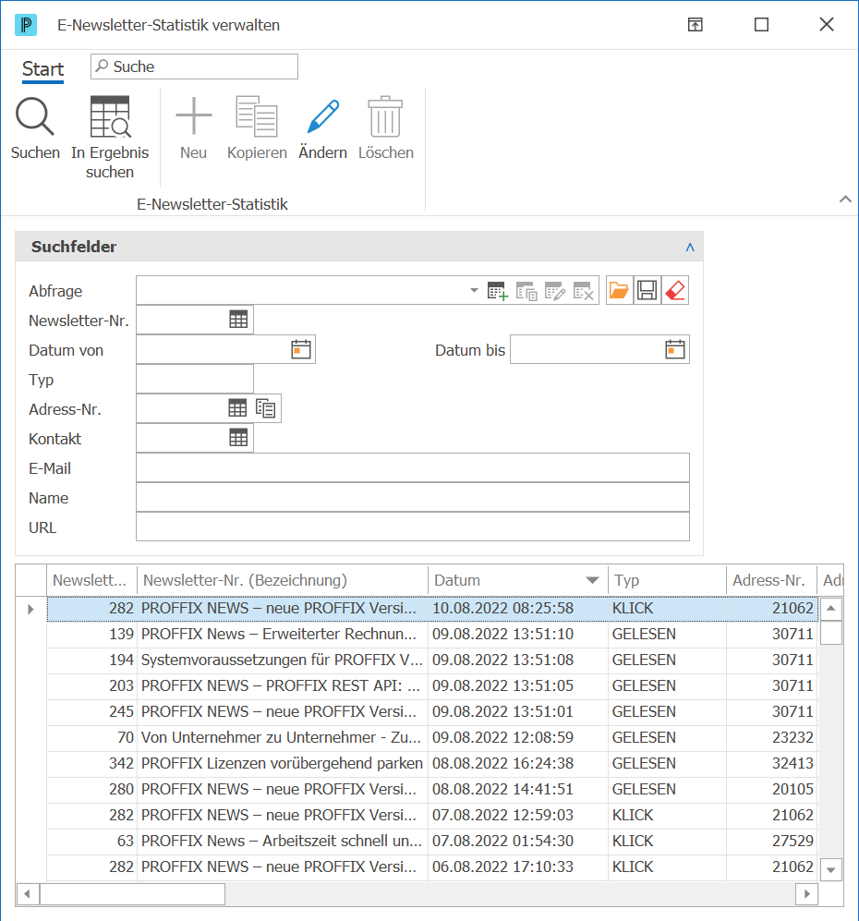Click row indicator arrow of first row

[30, 609]
